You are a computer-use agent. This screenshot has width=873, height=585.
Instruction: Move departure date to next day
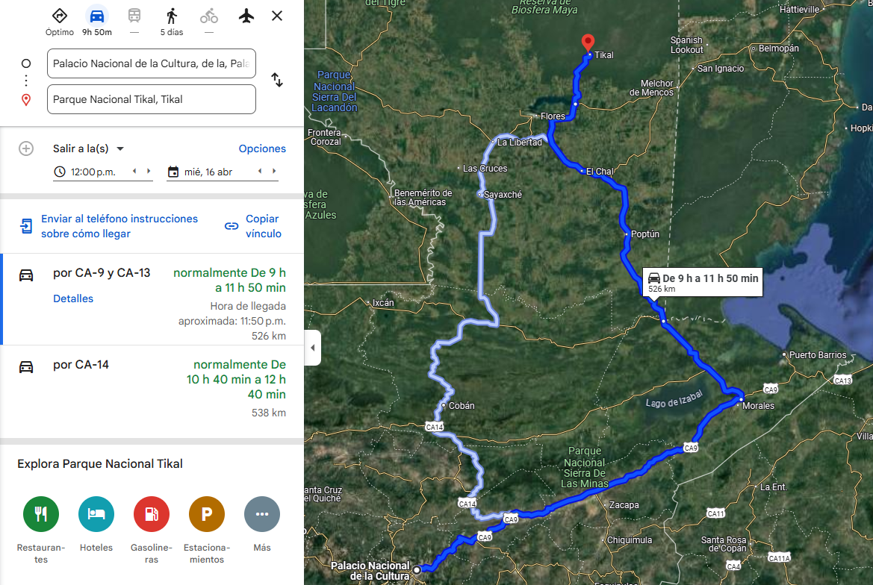click(274, 172)
